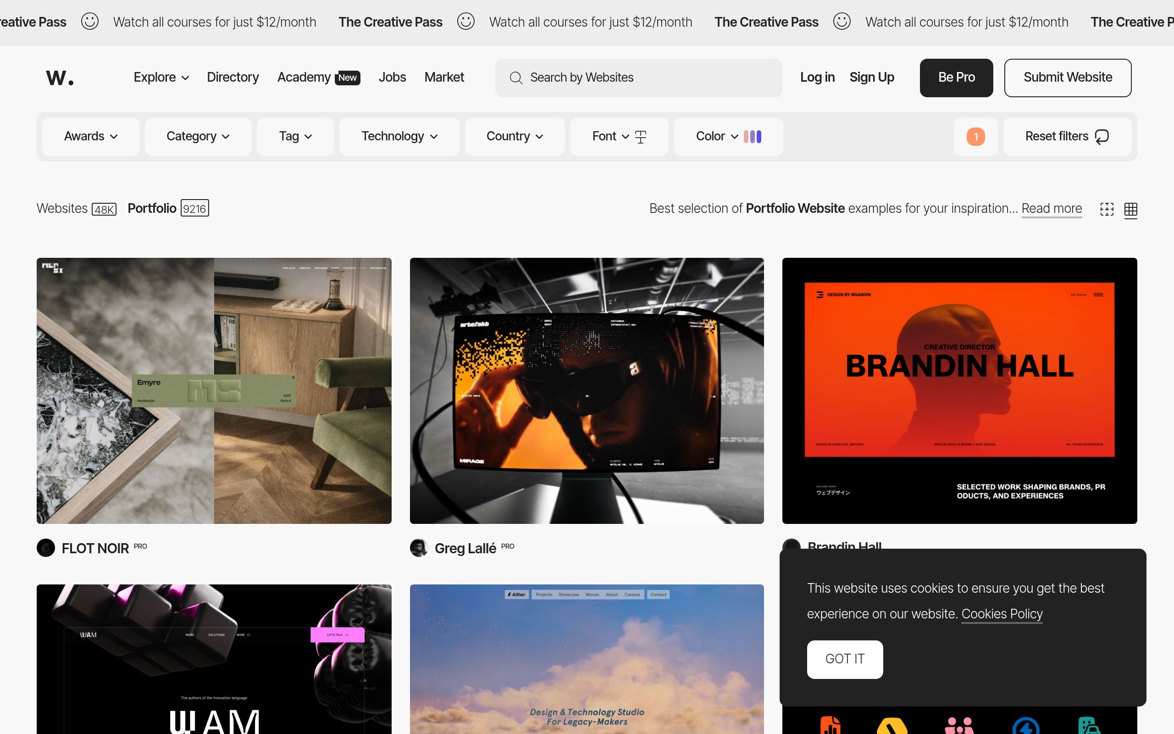This screenshot has width=1174, height=734.
Task: Dismiss cookies notice with GOT IT
Action: point(844,659)
